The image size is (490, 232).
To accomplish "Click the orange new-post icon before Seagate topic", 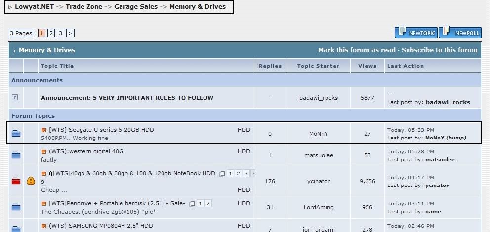I will tap(44, 130).
